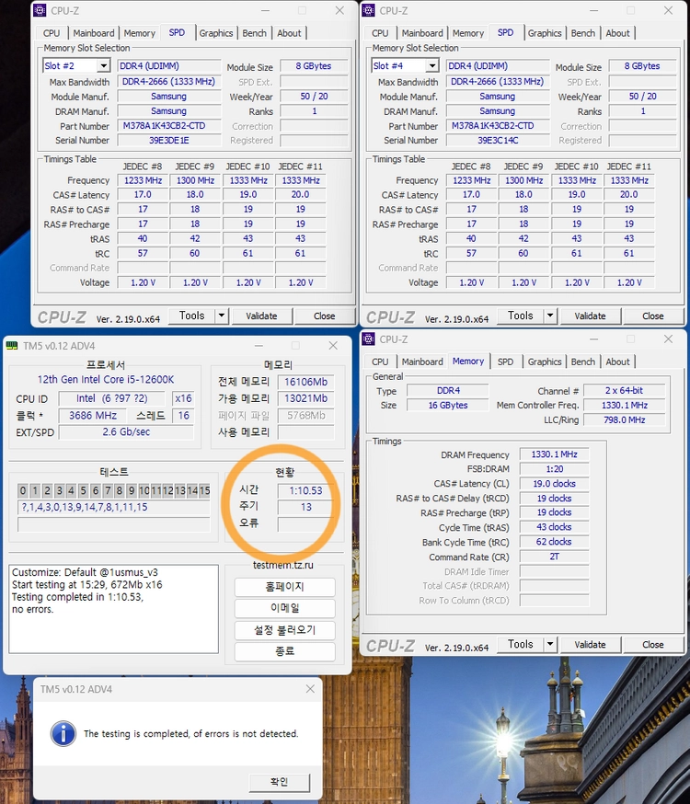Click the TM5 window title bar icon

(12, 346)
